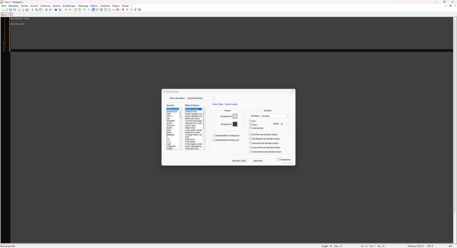
Task: Select Default Style in style list
Action: (x=191, y=111)
